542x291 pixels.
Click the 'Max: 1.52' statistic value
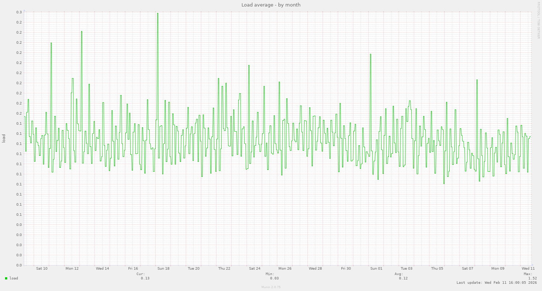pyautogui.click(x=532, y=278)
